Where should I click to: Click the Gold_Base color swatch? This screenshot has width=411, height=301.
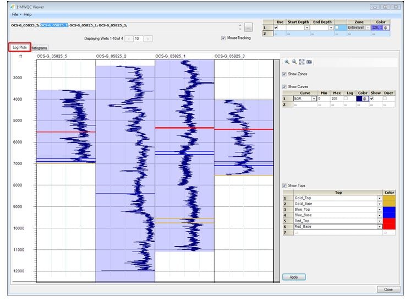tap(389, 204)
